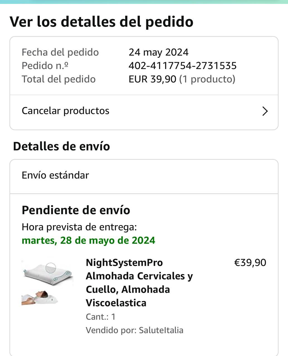Screen dimensions: 288x356
Task: Click the order date 24 may 2024
Action: 158,52
